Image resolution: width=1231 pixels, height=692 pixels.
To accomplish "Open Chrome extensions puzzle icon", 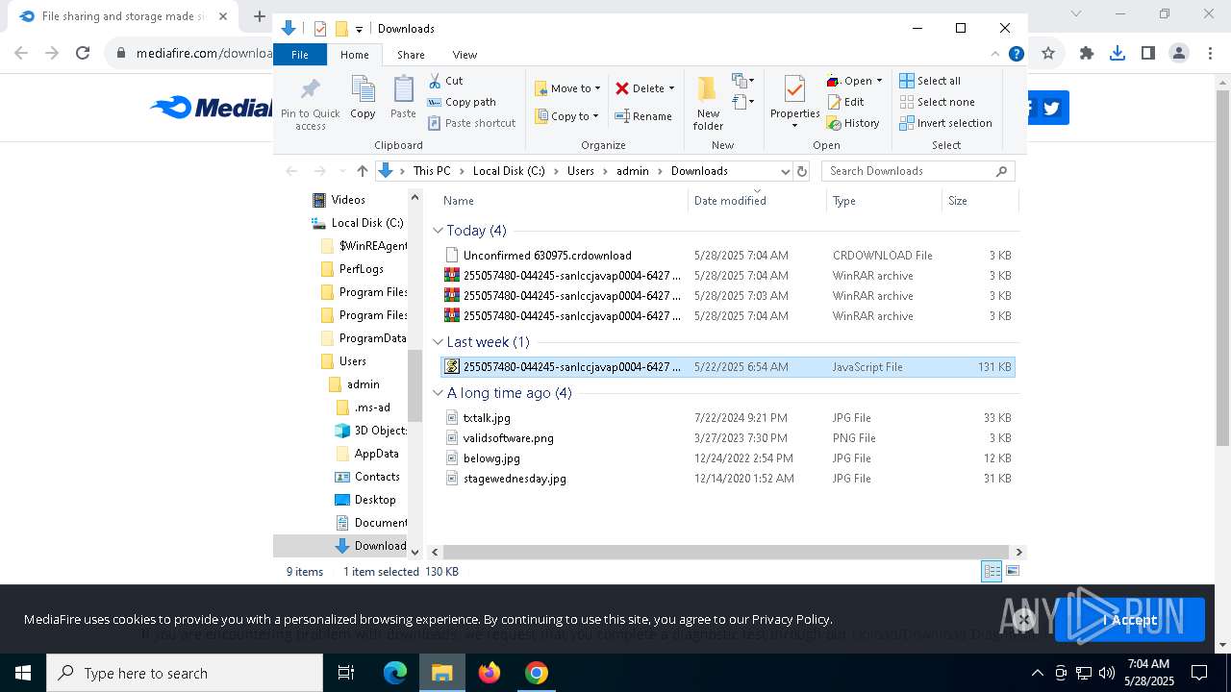I will click(x=1087, y=53).
